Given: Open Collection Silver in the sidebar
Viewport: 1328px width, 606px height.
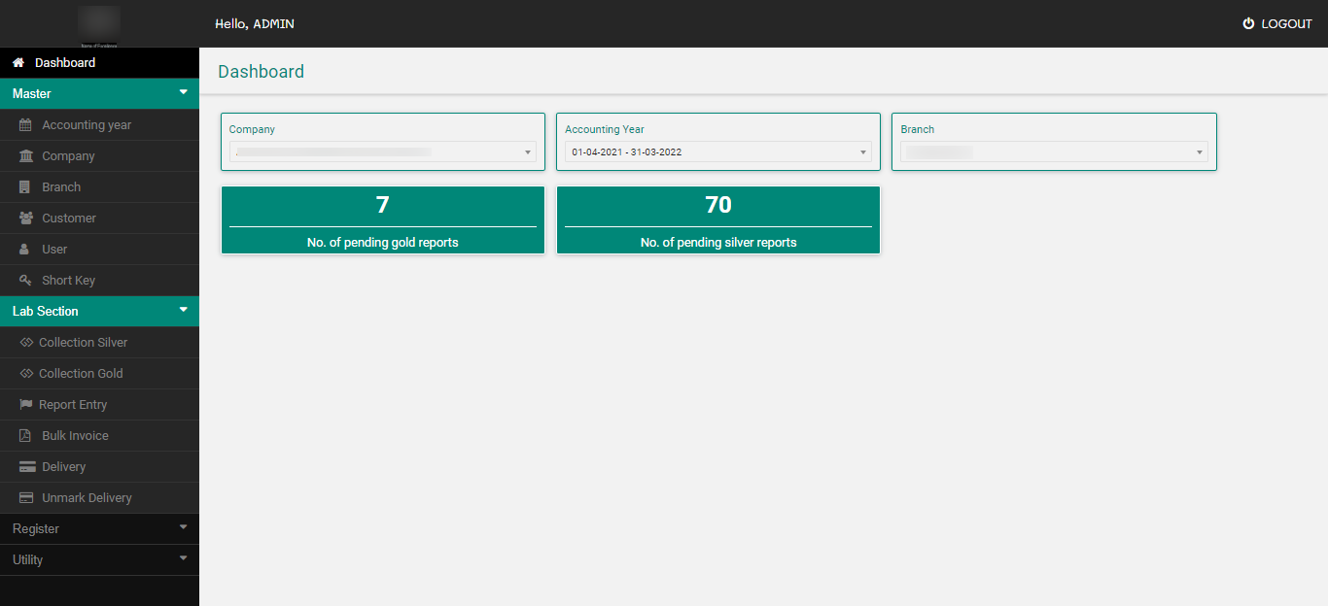Looking at the screenshot, I should point(83,343).
